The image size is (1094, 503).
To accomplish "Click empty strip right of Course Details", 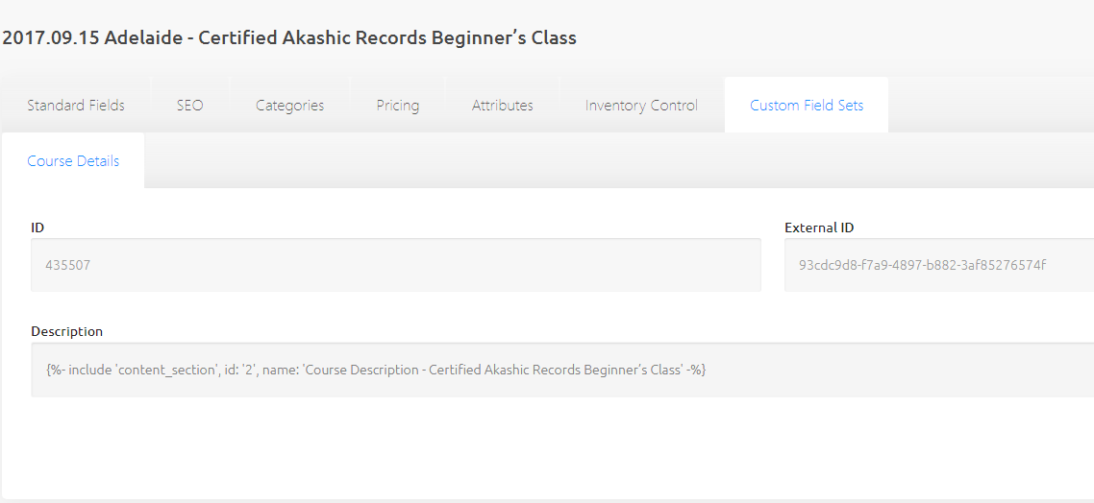I will tap(615, 161).
